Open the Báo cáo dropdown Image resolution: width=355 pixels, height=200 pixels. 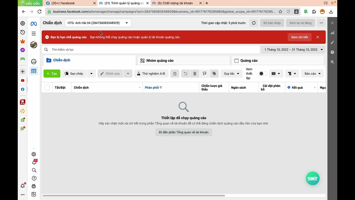click(x=313, y=74)
